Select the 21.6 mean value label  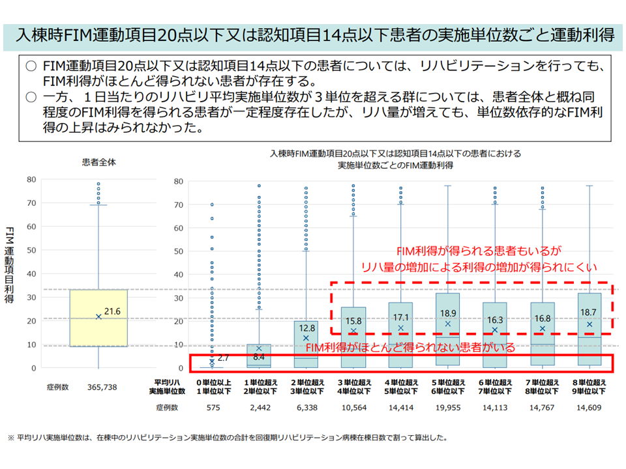point(113,312)
